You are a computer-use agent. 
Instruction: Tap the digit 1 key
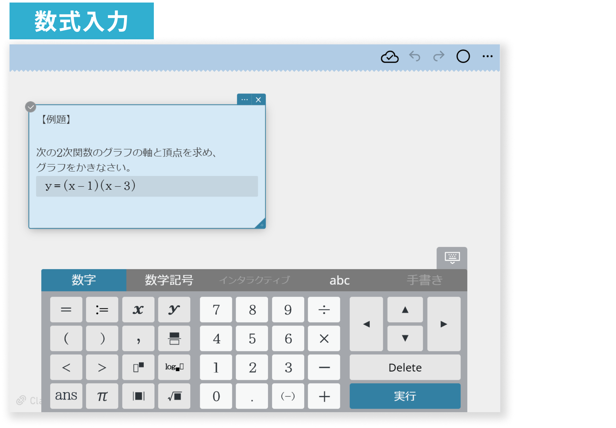tap(216, 367)
